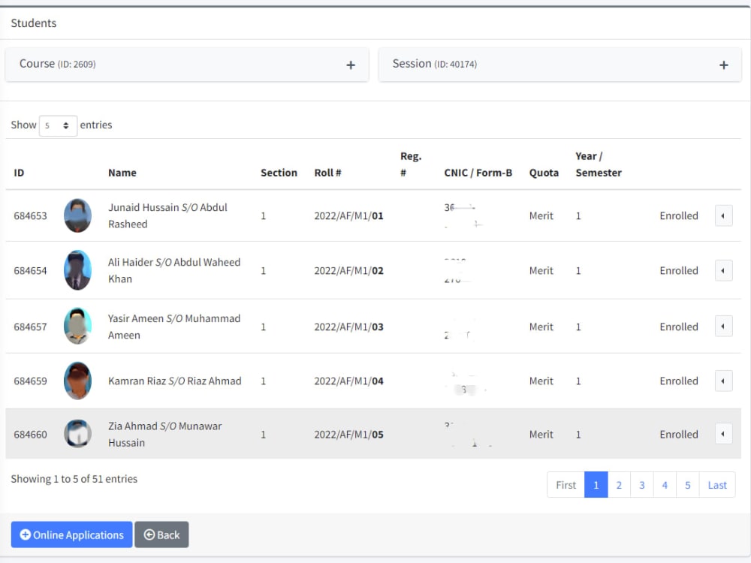Select student ID 684657
The image size is (751, 563).
point(30,327)
